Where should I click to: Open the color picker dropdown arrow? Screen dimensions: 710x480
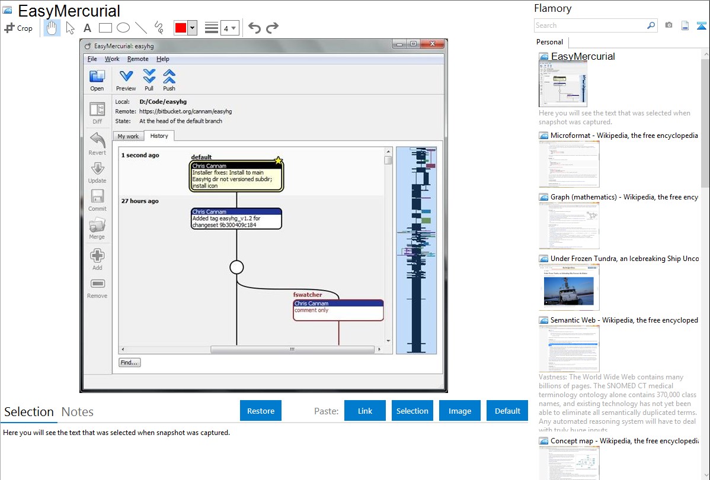pos(193,28)
